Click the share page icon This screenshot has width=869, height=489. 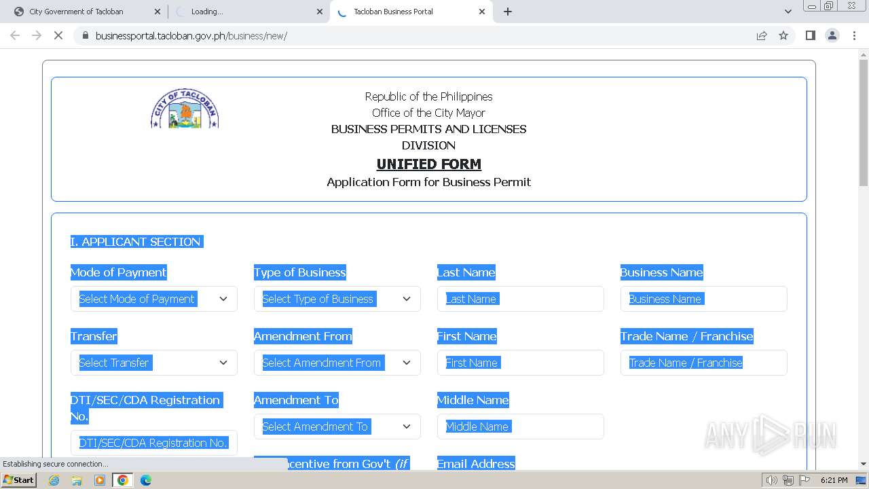click(x=762, y=35)
